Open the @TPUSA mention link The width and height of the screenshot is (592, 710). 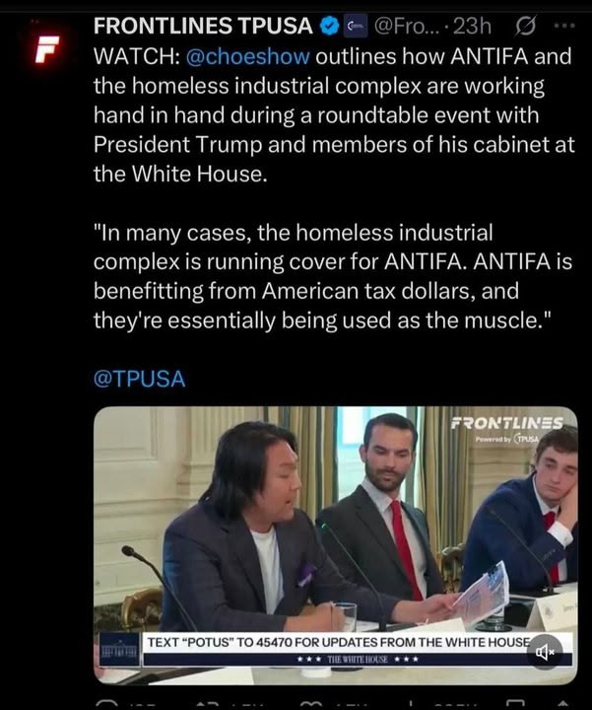click(139, 379)
